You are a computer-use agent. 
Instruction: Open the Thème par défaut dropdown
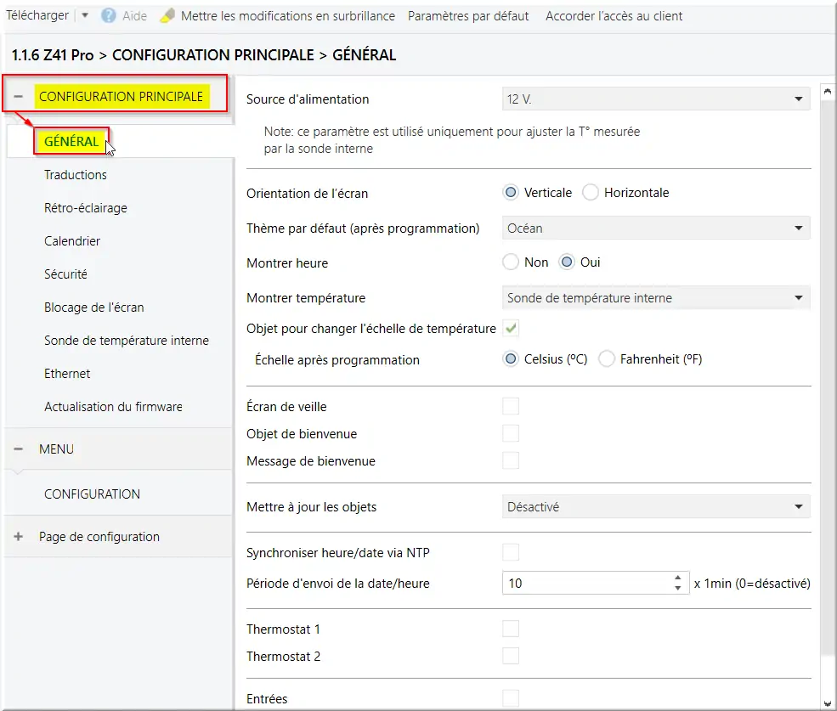click(x=656, y=228)
